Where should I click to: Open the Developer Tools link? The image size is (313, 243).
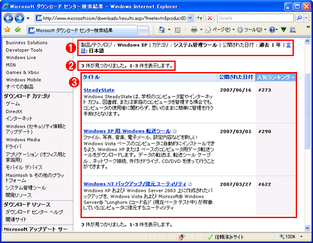click(x=24, y=50)
